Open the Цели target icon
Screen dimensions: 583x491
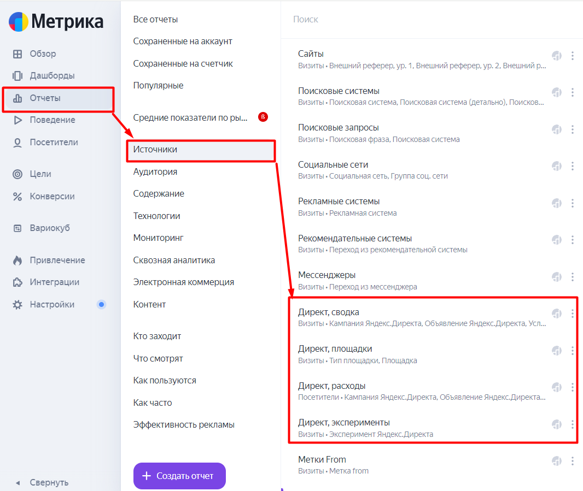click(17, 174)
